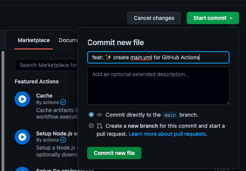Screen dimensions: 246x171
Task: Switch to the Marketplace tab
Action: [34, 40]
